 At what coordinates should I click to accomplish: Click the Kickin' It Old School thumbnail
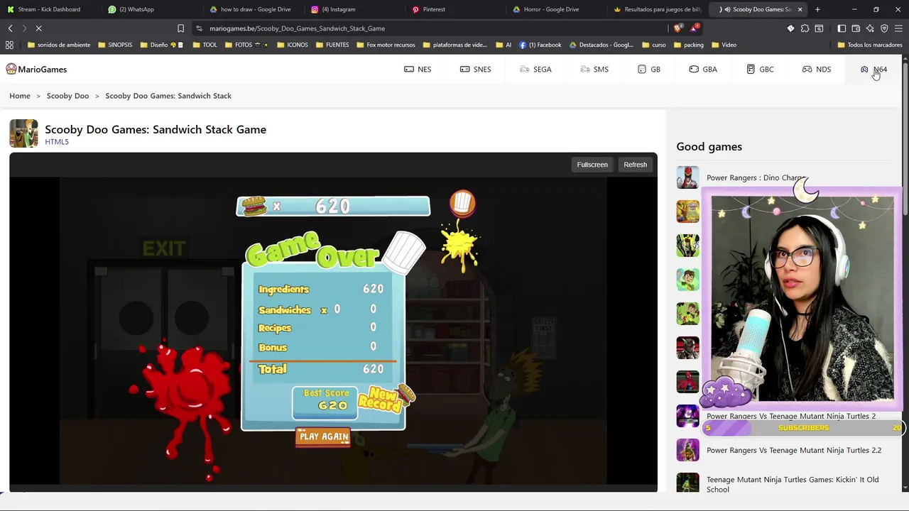(x=687, y=484)
